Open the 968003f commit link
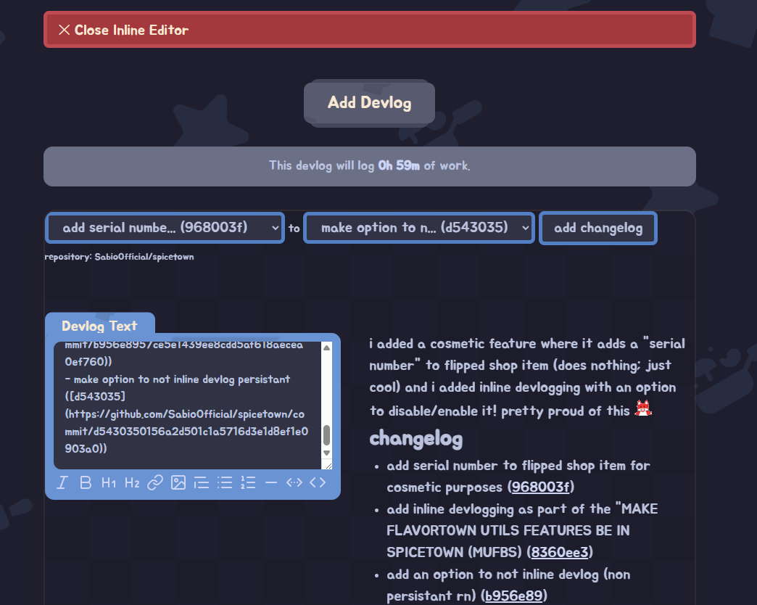 click(542, 487)
